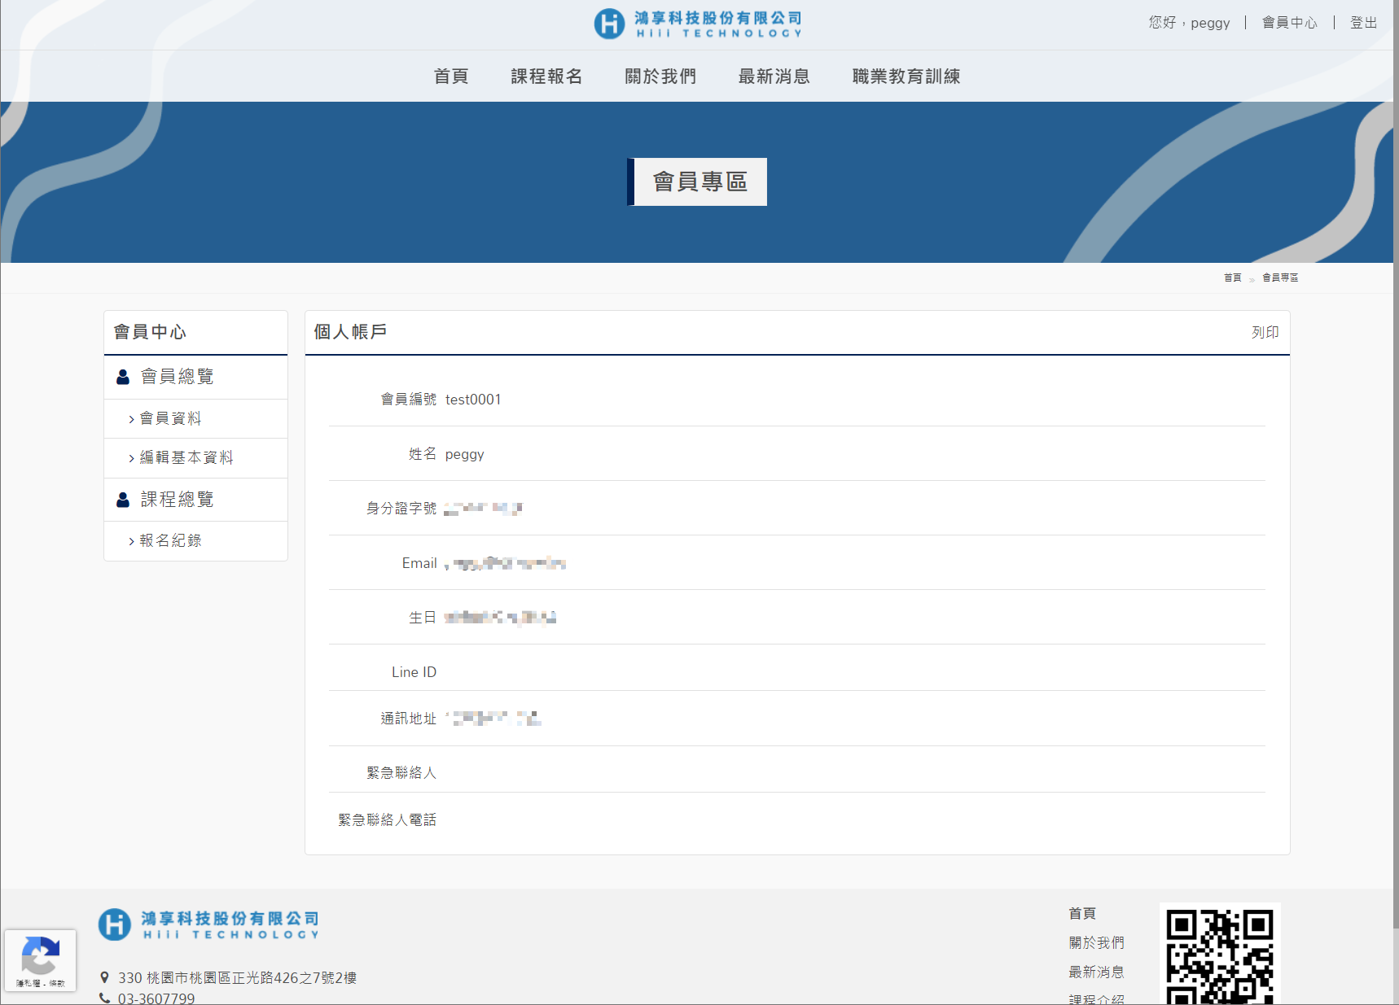Click the reCAPTCHA badge icon
Screen dimensions: 1399x1005
[40, 955]
